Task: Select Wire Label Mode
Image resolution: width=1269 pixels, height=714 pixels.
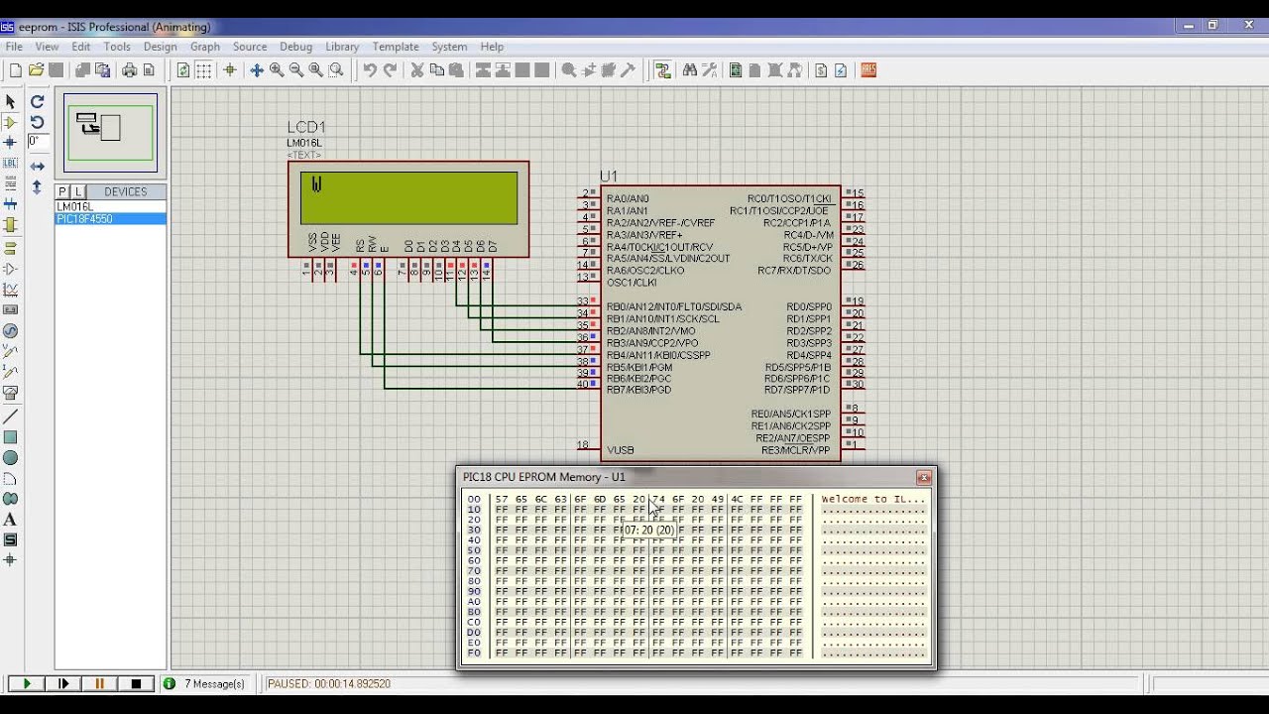Action: pyautogui.click(x=10, y=163)
